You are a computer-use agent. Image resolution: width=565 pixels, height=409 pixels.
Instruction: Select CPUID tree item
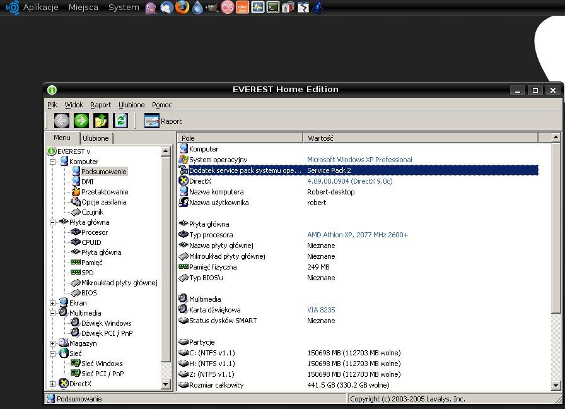point(86,242)
